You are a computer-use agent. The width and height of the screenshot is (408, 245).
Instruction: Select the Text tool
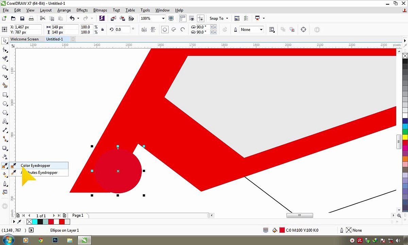5,121
